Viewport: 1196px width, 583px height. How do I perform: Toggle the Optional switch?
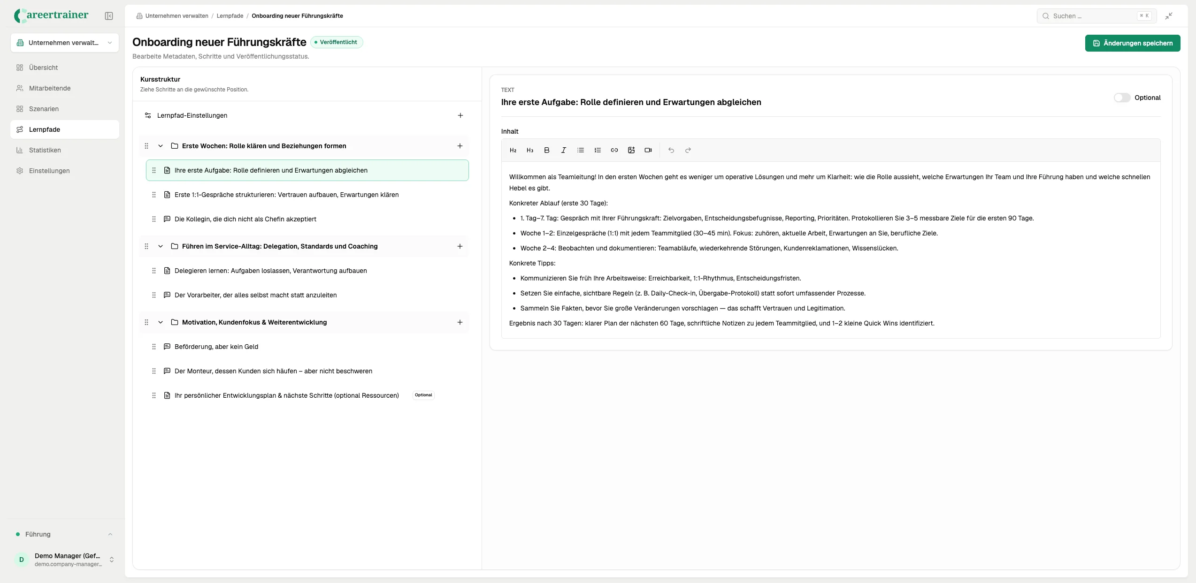[x=1122, y=98]
